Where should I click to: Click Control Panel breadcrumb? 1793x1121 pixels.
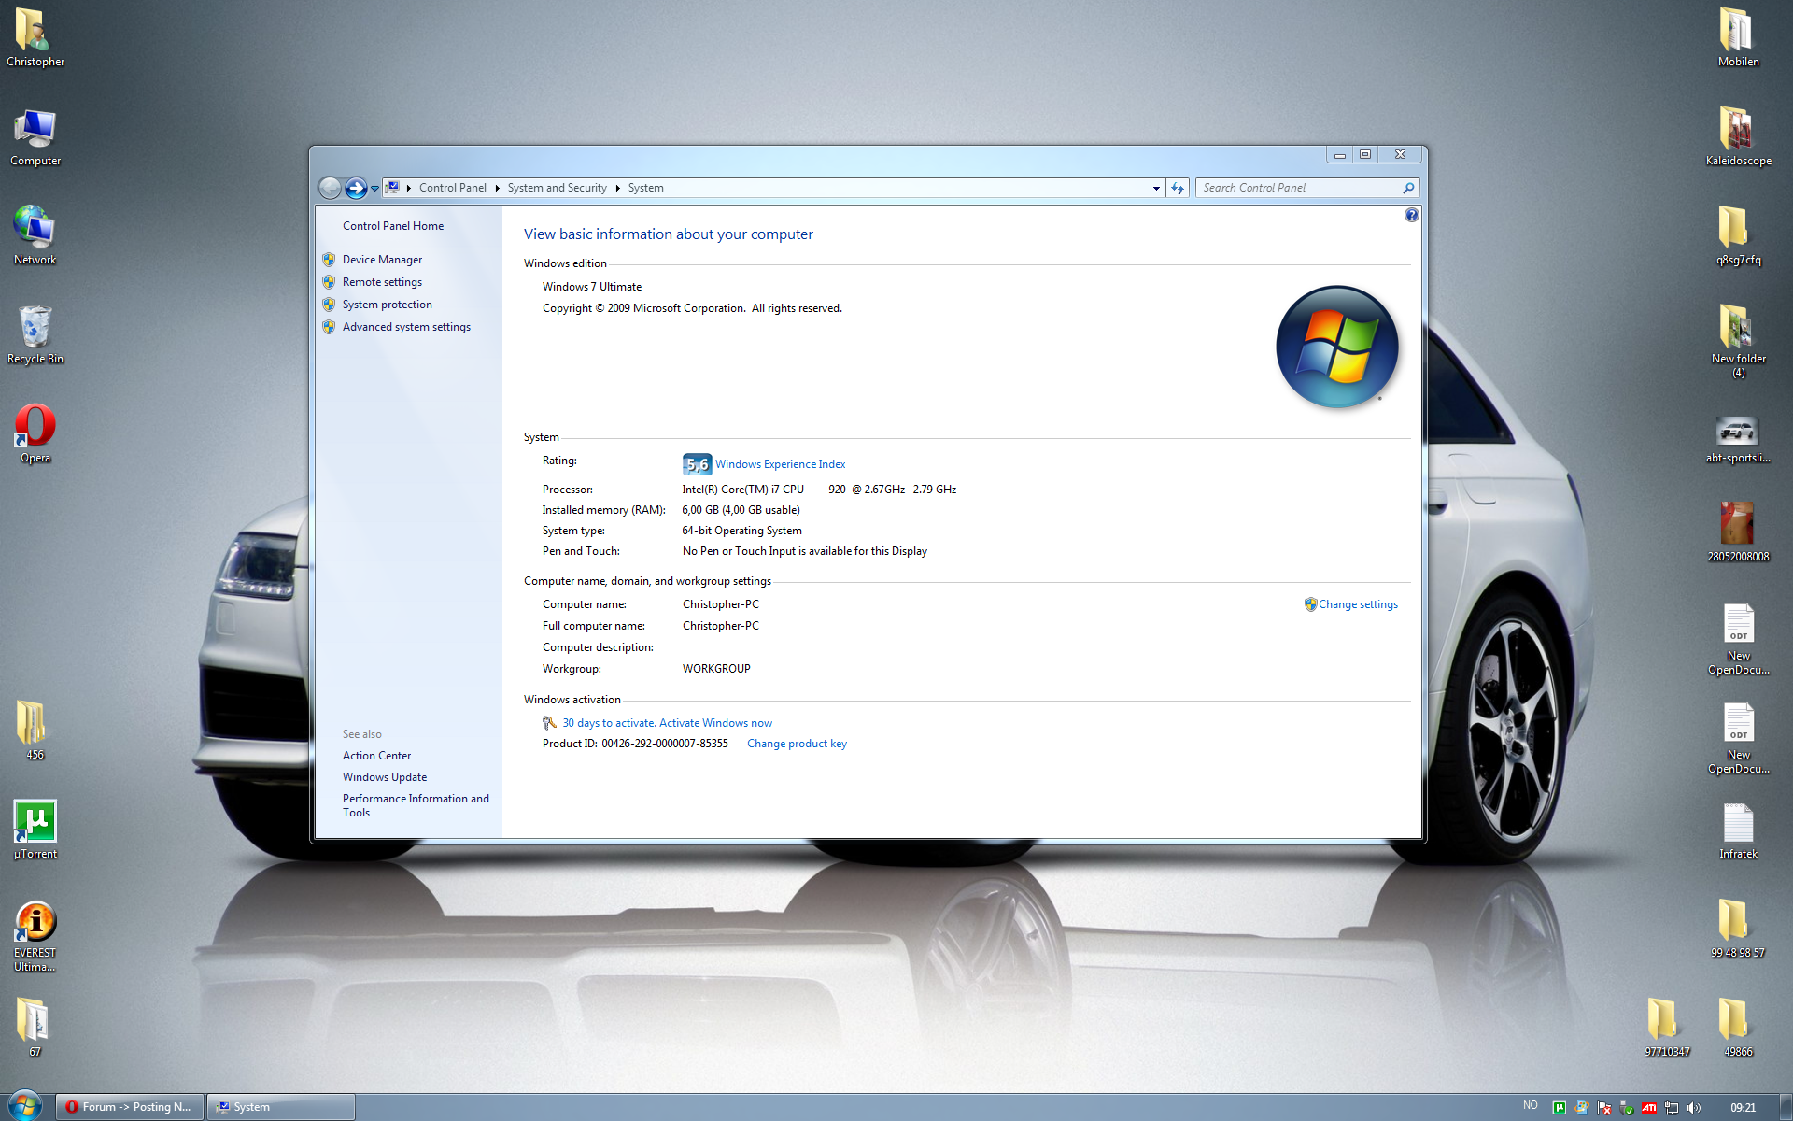click(452, 188)
